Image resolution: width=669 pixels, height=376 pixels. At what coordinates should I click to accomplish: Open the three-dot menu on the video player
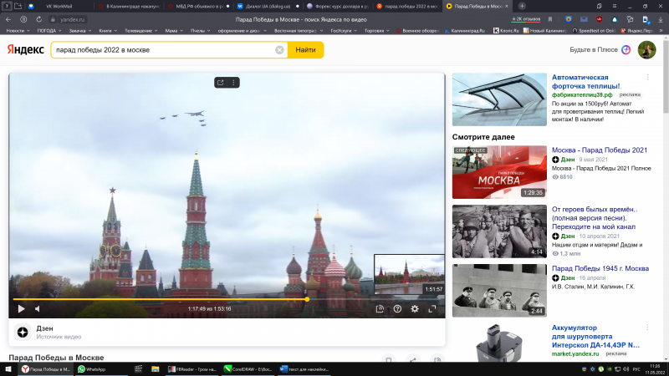point(233,82)
